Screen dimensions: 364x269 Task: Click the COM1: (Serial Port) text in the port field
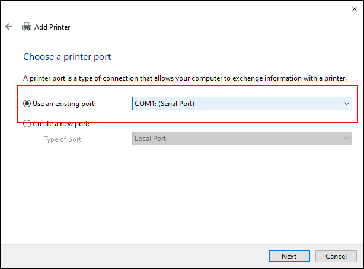[164, 104]
